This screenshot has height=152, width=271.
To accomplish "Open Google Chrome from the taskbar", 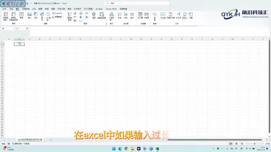I will click(126, 149).
